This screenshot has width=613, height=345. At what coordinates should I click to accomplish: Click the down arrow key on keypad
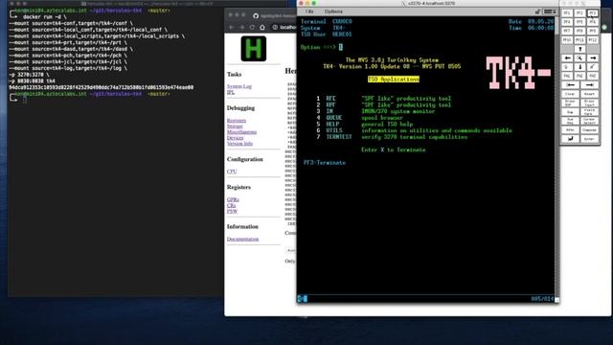580,67
